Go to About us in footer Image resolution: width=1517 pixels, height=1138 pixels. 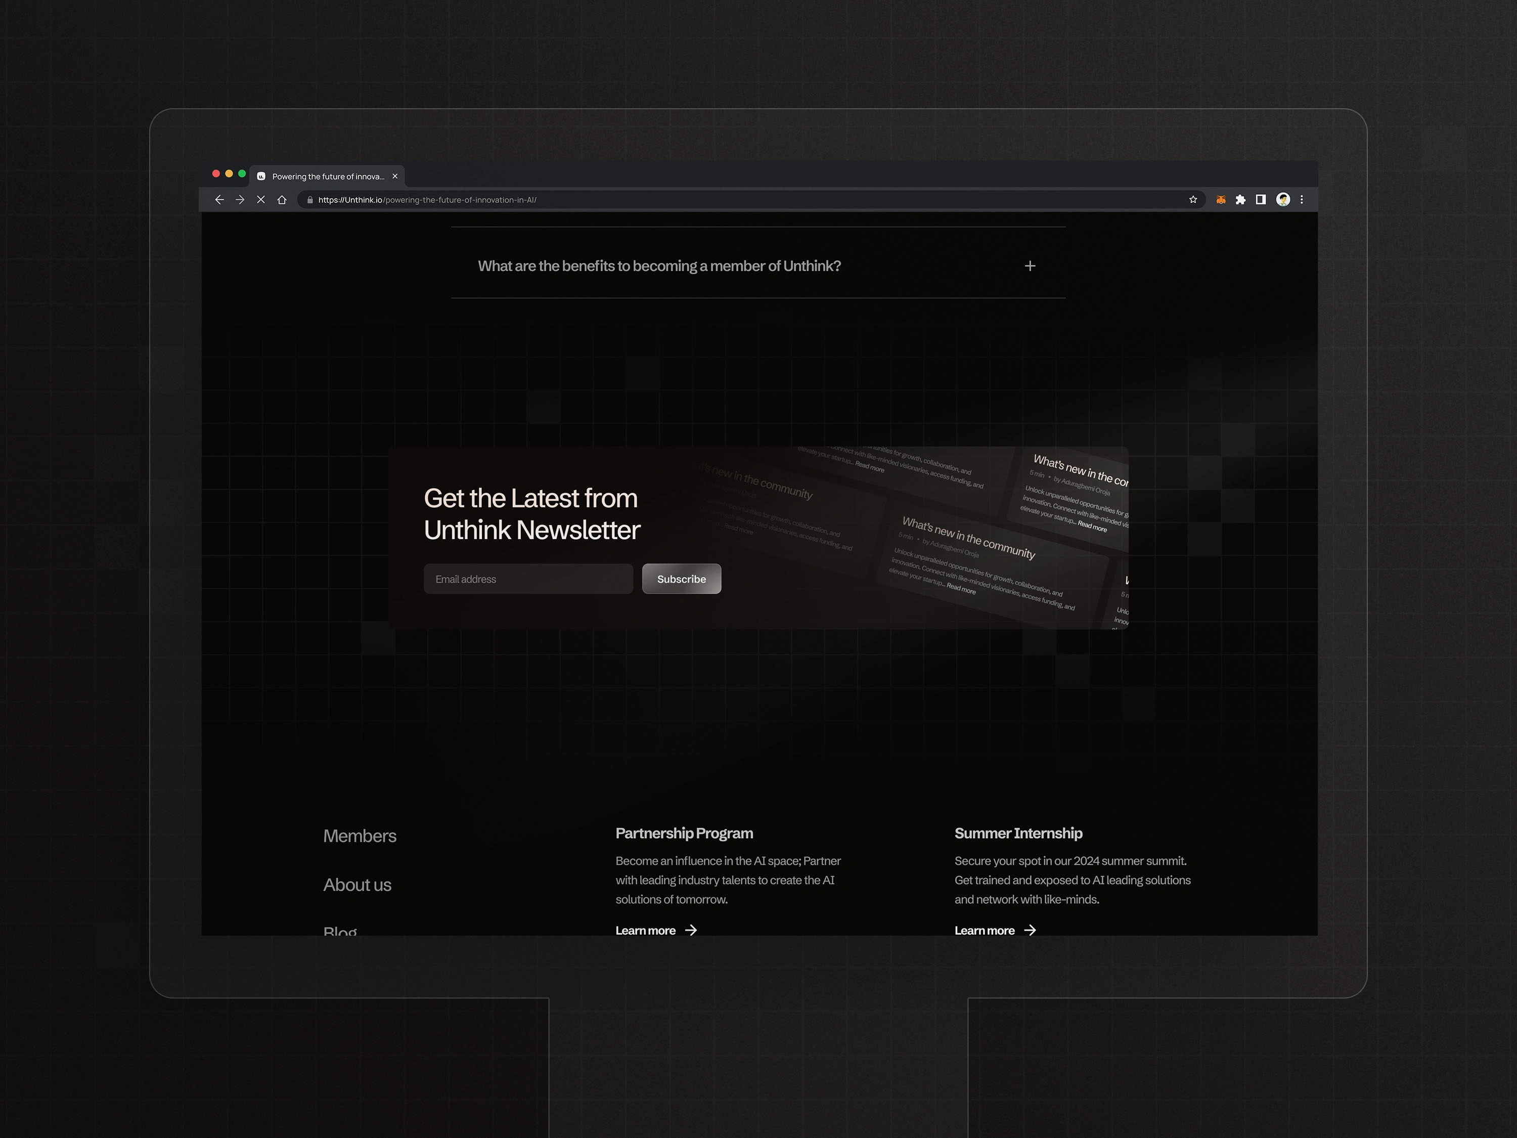tap(358, 885)
